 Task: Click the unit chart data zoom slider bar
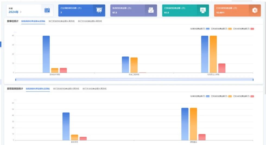tap(134, 79)
